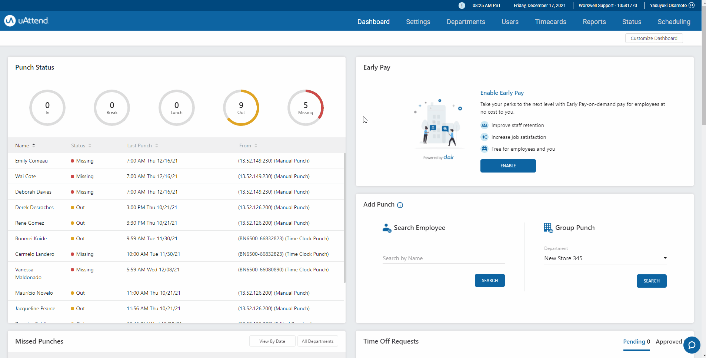Click the Add Punch info icon
706x358 pixels.
[x=400, y=205]
